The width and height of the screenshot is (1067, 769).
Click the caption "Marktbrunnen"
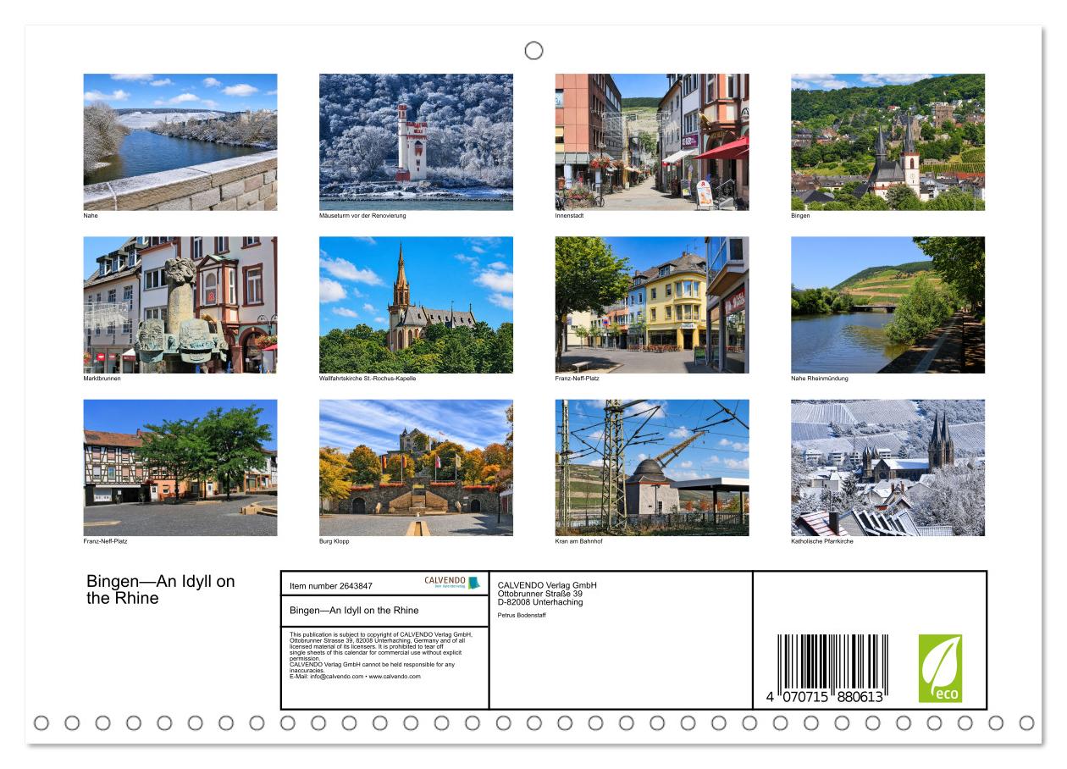point(102,379)
